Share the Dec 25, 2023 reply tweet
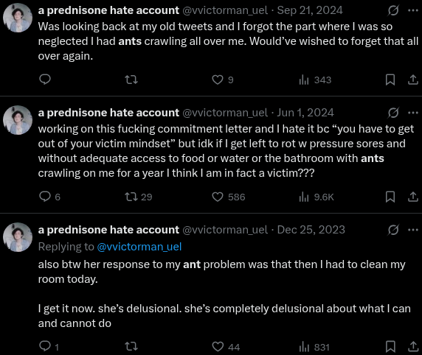This screenshot has height=355, width=422. coord(413,347)
